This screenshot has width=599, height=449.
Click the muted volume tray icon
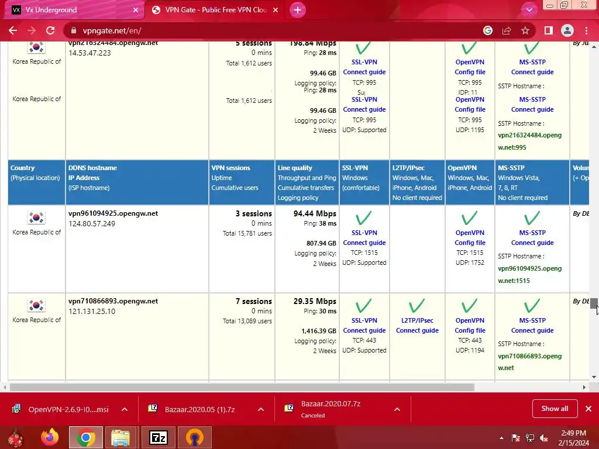click(x=544, y=438)
